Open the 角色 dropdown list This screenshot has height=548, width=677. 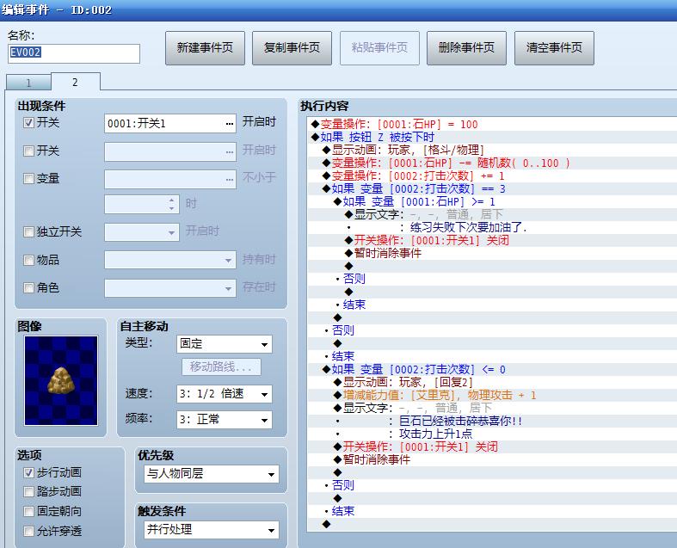[170, 288]
